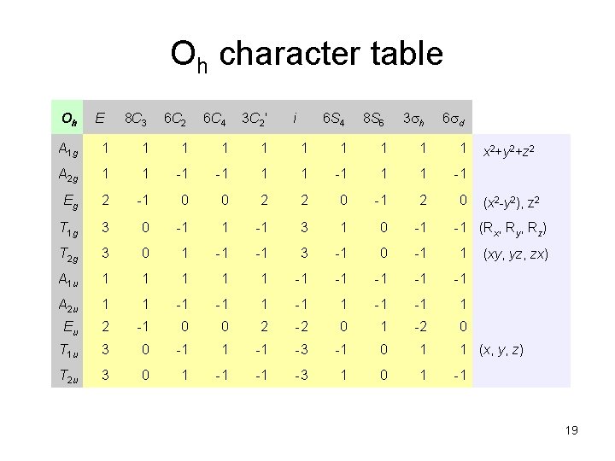Select the Oh point group header cell
This screenshot has width=615, height=461.
66,116
